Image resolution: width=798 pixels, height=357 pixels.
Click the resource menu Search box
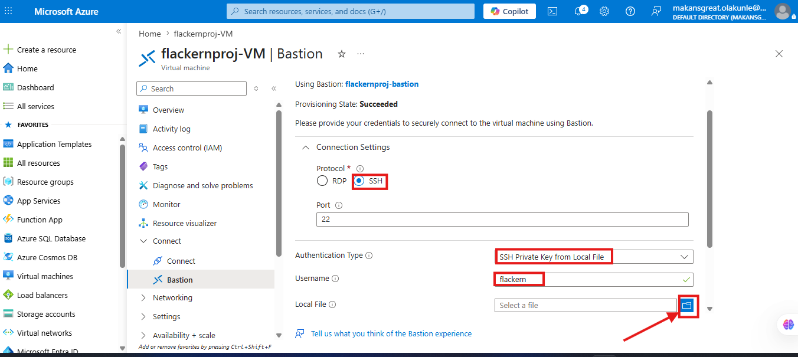[192, 89]
